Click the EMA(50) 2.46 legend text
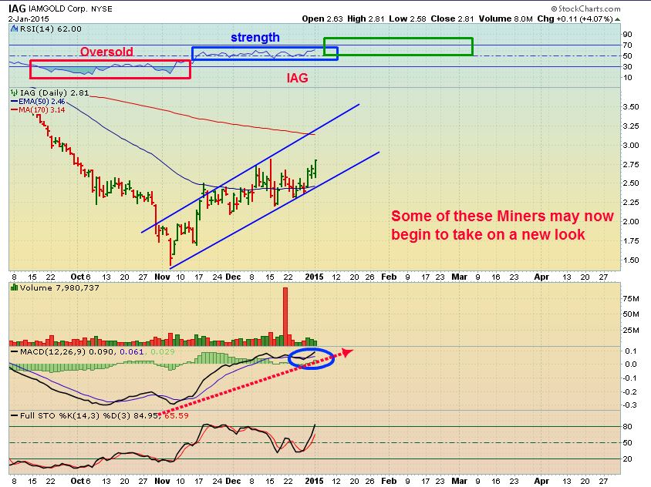This screenshot has width=651, height=487. [x=42, y=101]
